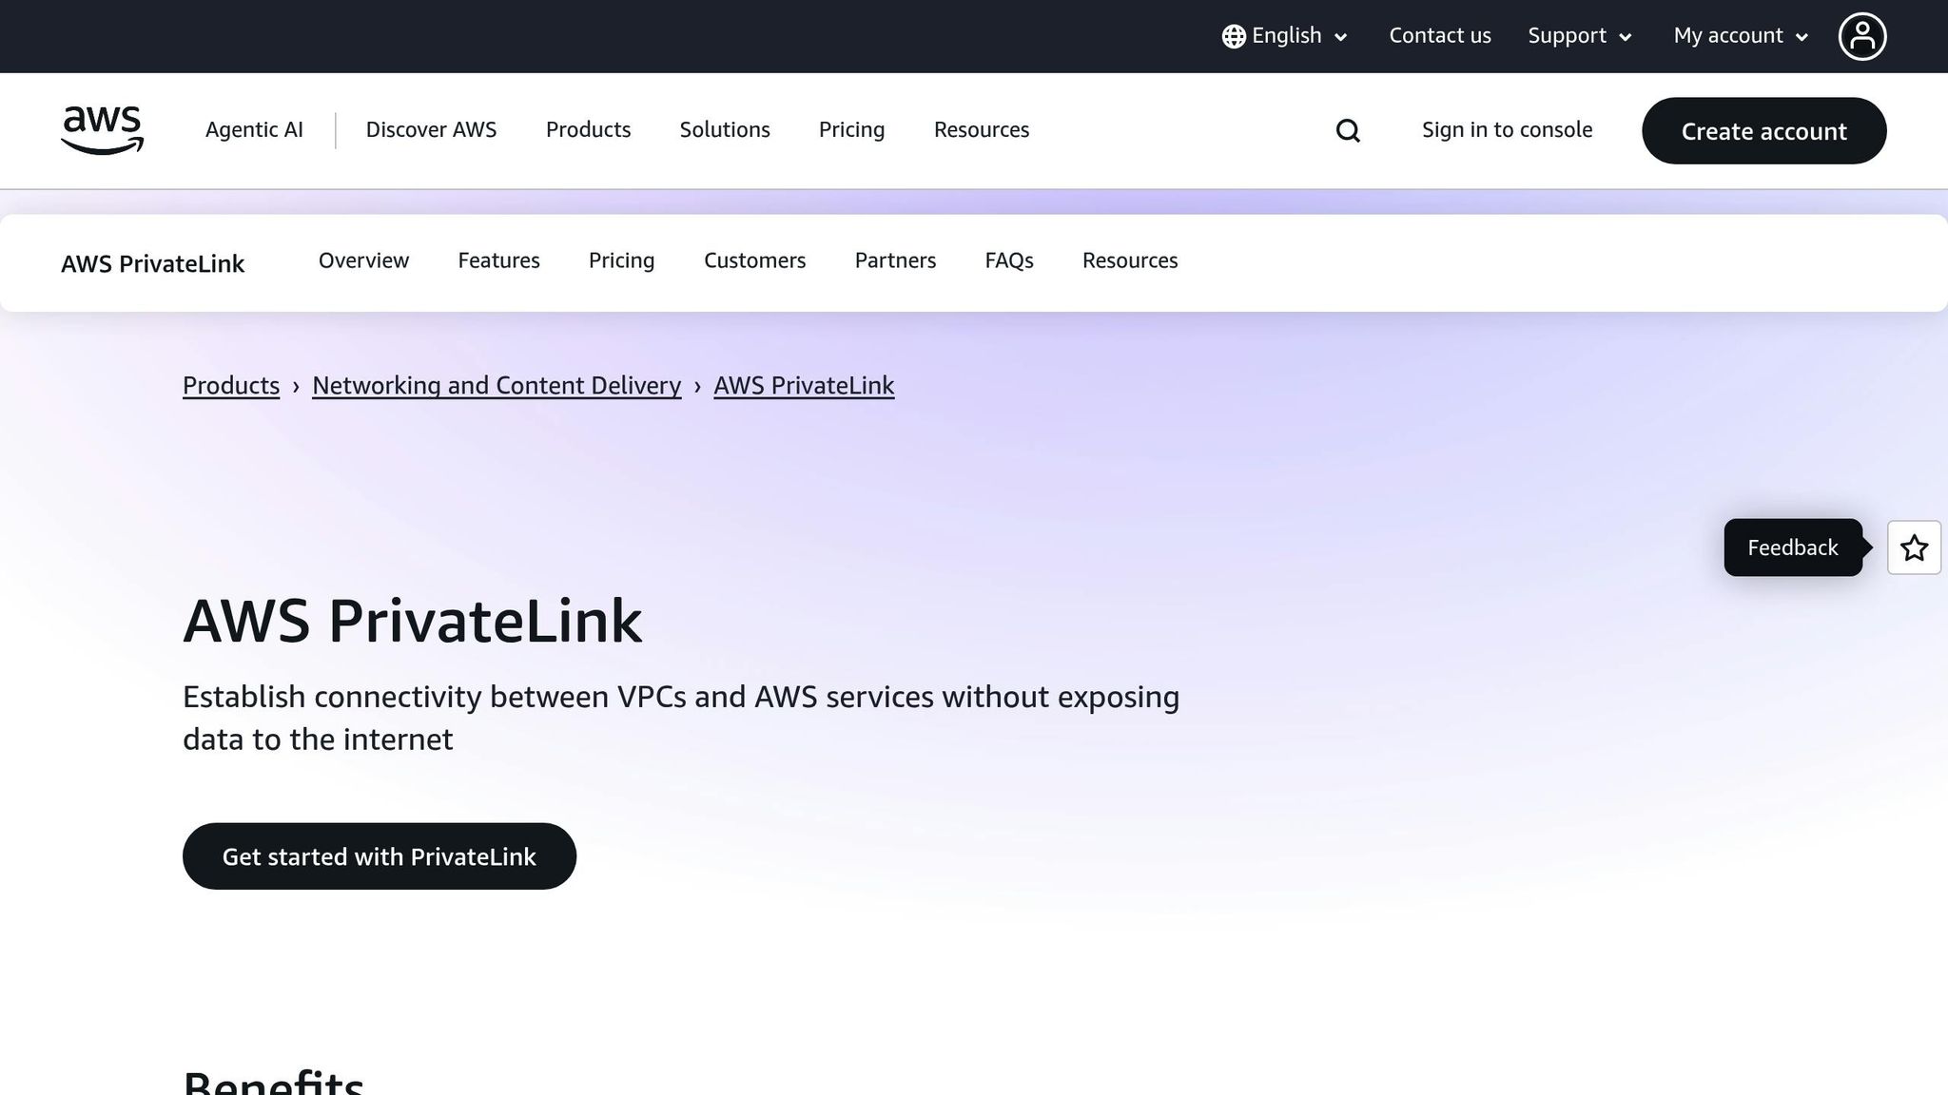Open Contact us link

point(1440,36)
